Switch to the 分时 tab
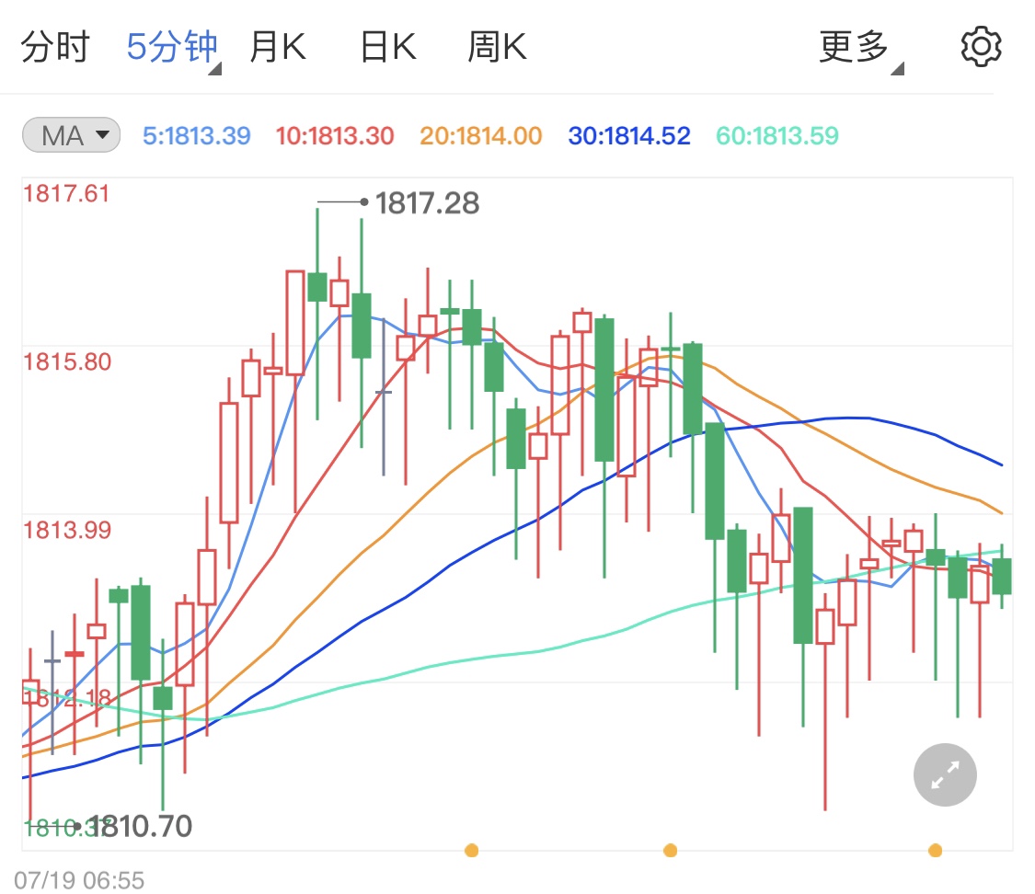Screen dimensions: 1035x894 [x=55, y=47]
